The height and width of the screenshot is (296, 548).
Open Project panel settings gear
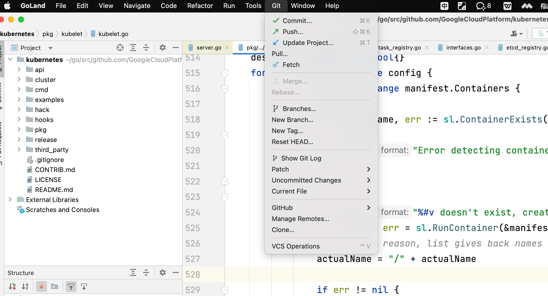pos(163,47)
